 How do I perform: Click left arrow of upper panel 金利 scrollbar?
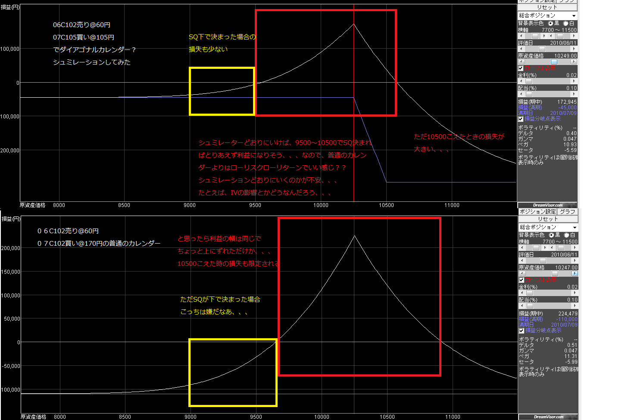coord(521,81)
